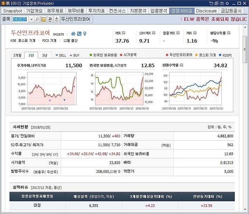This screenshot has width=249, height=214.
Task: Open the 상대수익률 help icon
Action: point(182,65)
